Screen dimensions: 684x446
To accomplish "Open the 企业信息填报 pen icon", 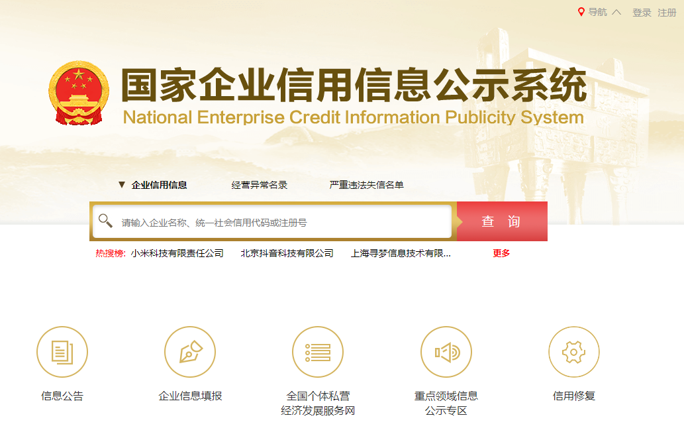I will click(190, 352).
